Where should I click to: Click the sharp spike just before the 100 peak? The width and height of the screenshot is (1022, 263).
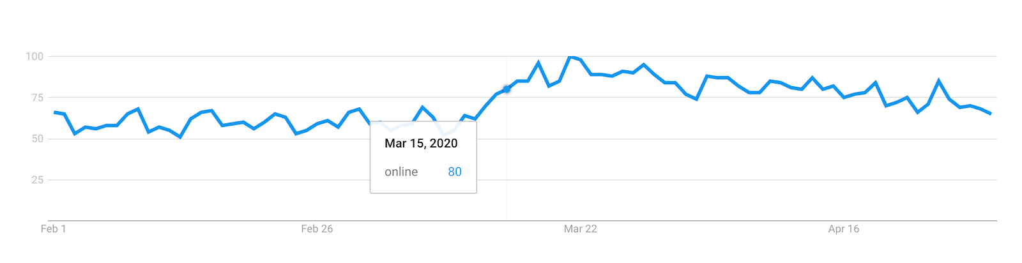[538, 63]
